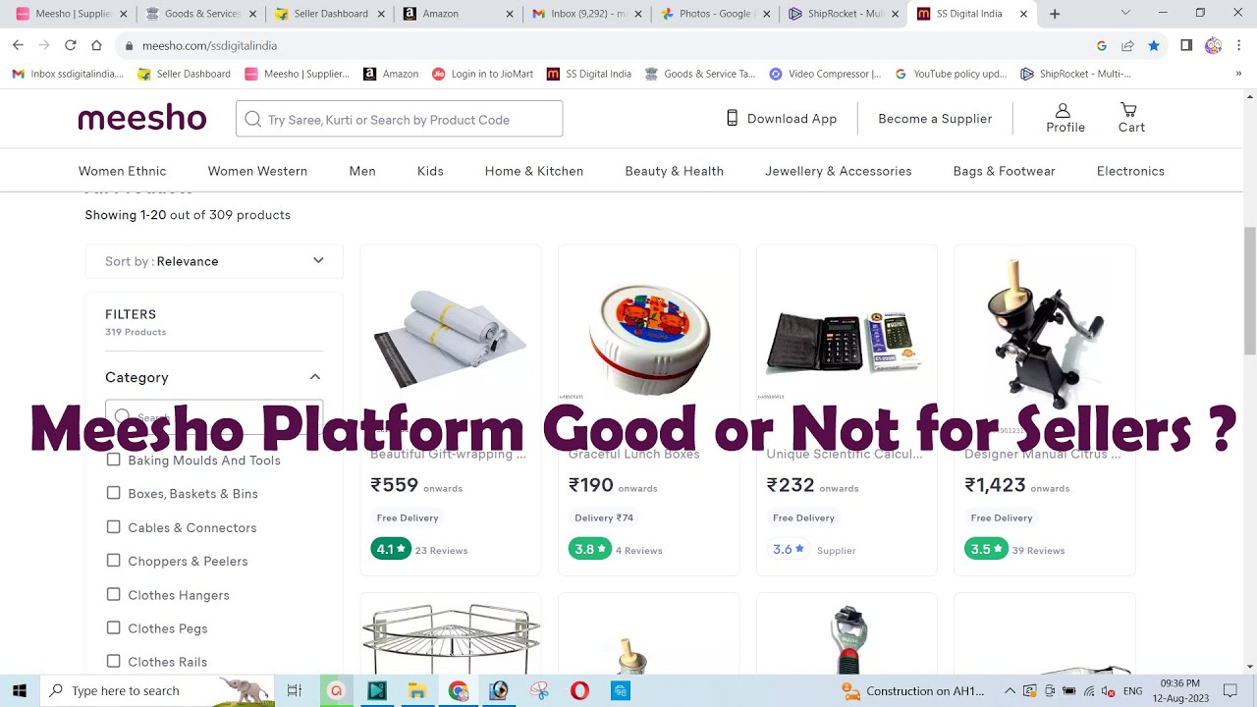This screenshot has width=1257, height=707.
Task: Open the Login in to JioMart bookmark
Action: tap(484, 74)
